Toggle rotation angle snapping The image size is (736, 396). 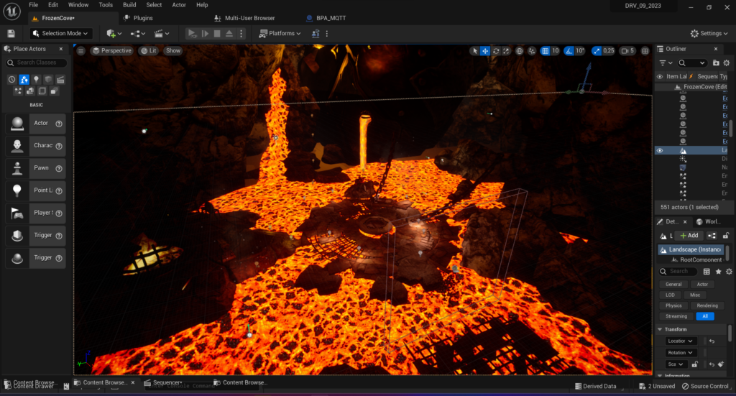[x=569, y=51]
